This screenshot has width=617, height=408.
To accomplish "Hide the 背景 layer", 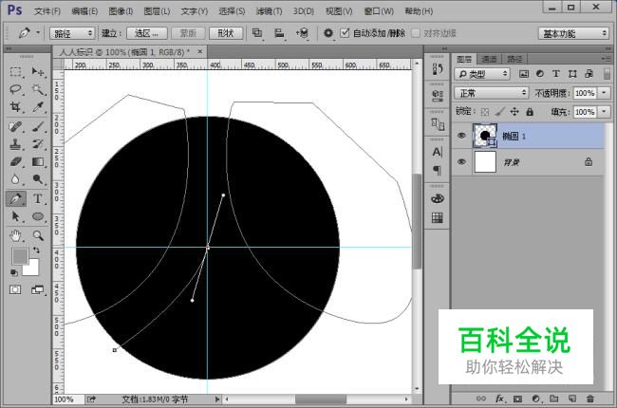I will [x=461, y=161].
